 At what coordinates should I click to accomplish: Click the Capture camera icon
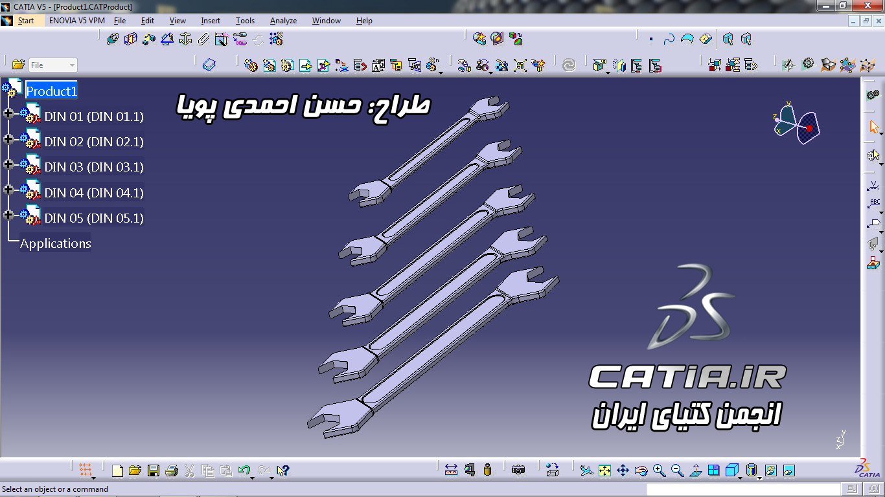click(518, 470)
